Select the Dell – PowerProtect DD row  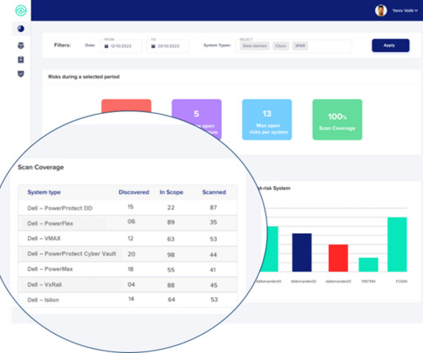(128, 208)
